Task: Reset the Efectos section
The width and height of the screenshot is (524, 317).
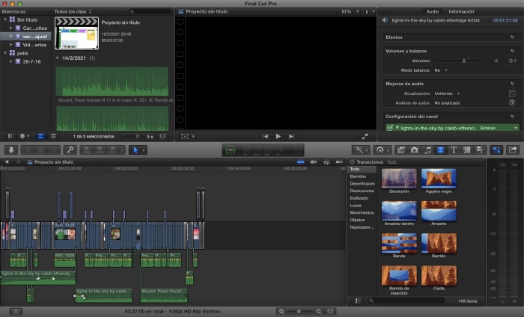Action: [x=512, y=37]
